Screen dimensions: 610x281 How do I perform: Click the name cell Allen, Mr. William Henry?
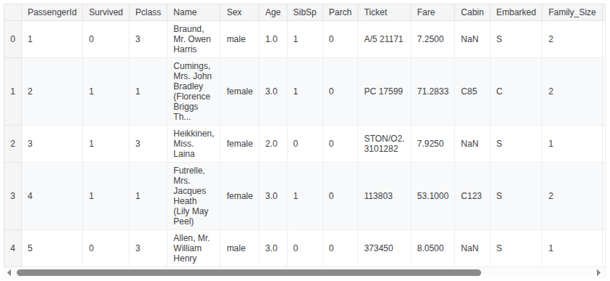[x=194, y=248]
